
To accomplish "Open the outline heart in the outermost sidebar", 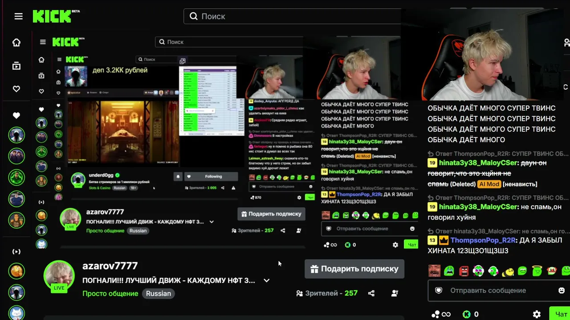I will click(x=16, y=89).
